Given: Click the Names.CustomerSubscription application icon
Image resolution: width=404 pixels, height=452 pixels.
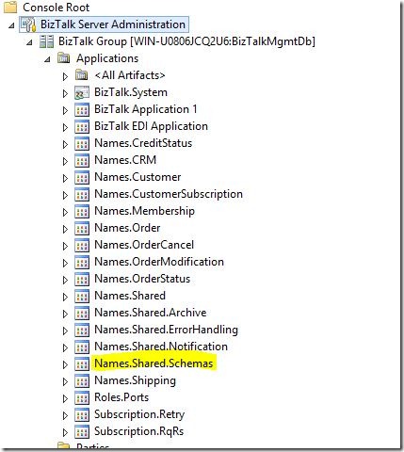Looking at the screenshot, I should (82, 195).
